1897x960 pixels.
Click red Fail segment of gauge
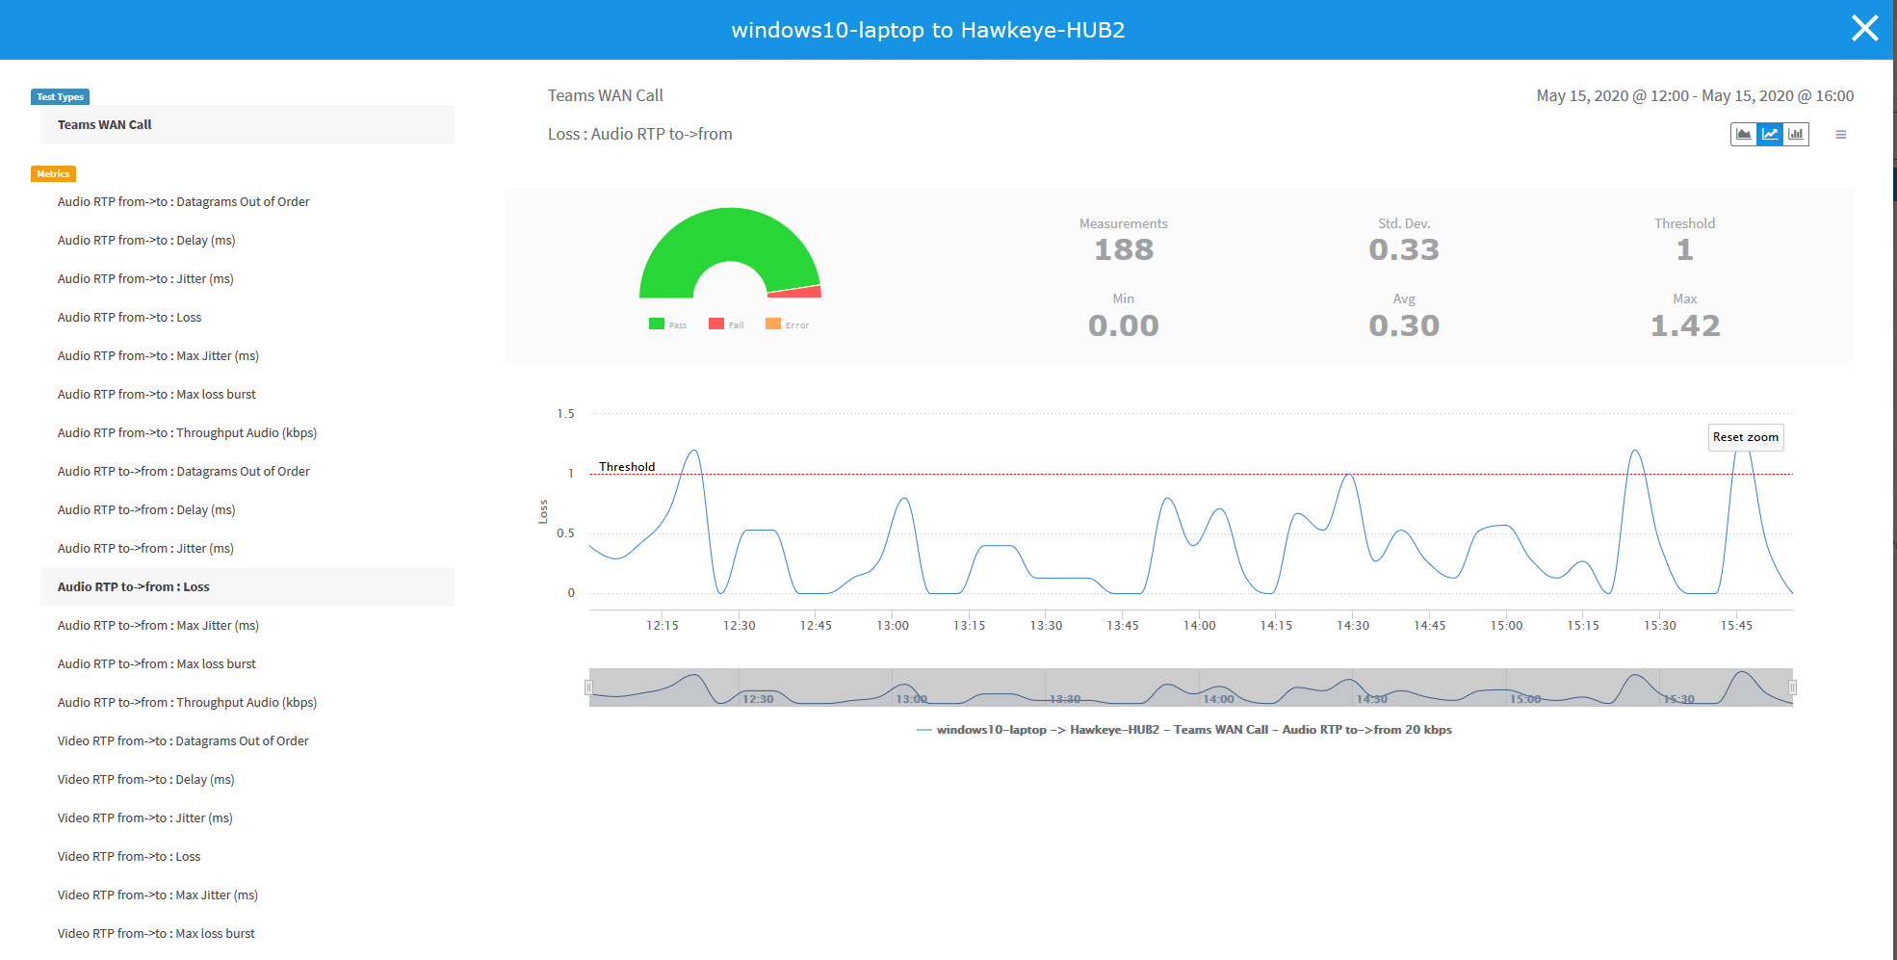(794, 291)
